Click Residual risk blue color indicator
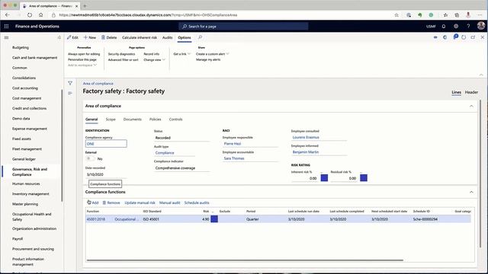Screen dimensions: 488x274 coord(364,178)
